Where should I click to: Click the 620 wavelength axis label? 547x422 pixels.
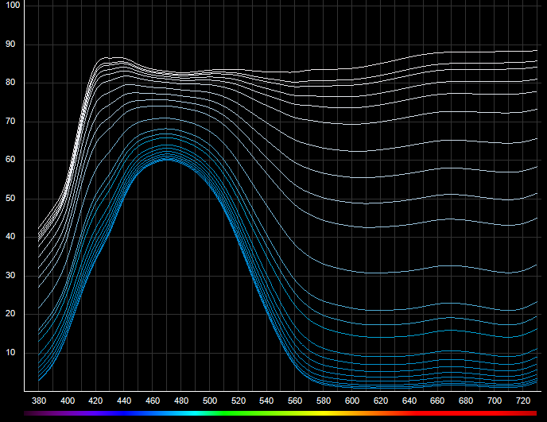381,400
